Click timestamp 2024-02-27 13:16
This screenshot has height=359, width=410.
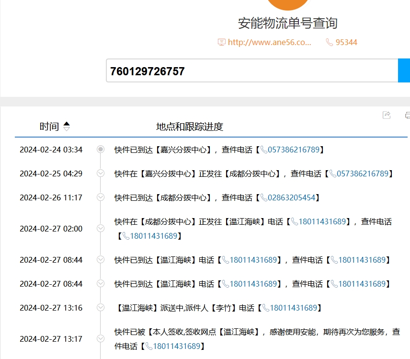click(51, 308)
